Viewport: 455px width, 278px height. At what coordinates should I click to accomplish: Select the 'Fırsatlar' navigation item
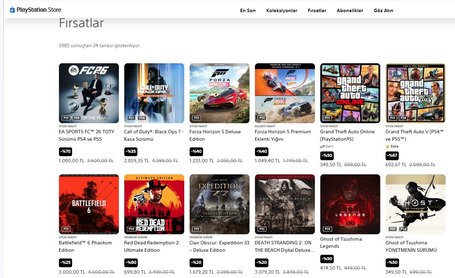click(317, 10)
